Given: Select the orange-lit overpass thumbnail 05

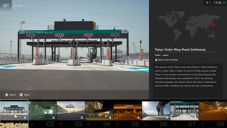Looking at the screenshot, I should click(x=128, y=111).
